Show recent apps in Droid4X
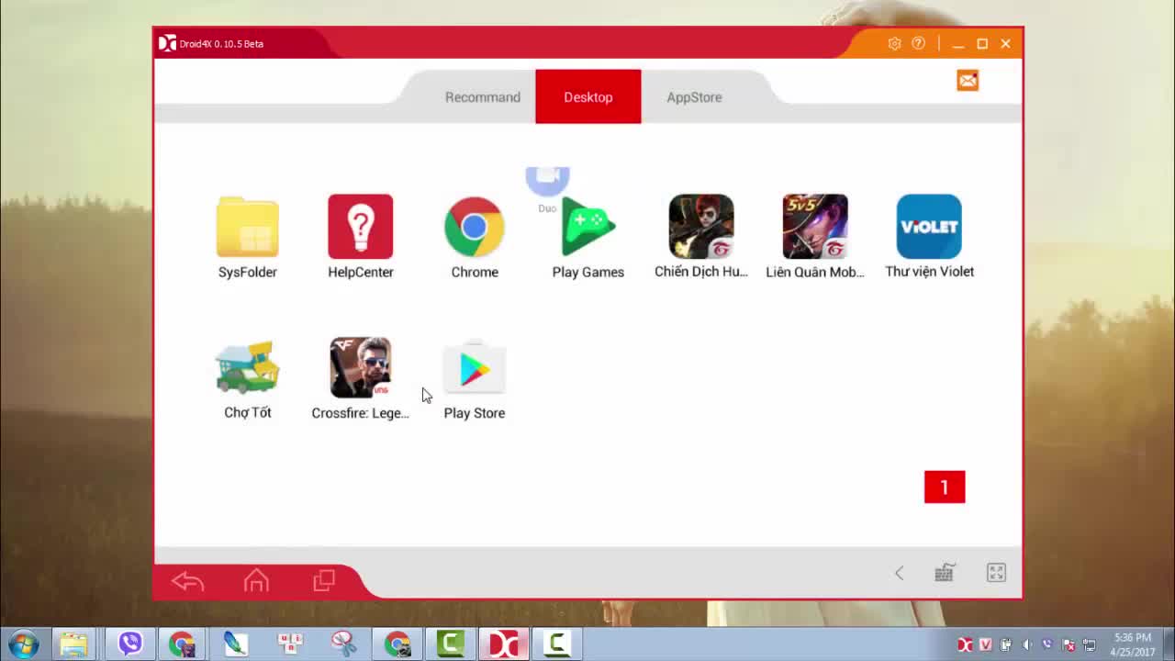1175x661 pixels. (324, 581)
